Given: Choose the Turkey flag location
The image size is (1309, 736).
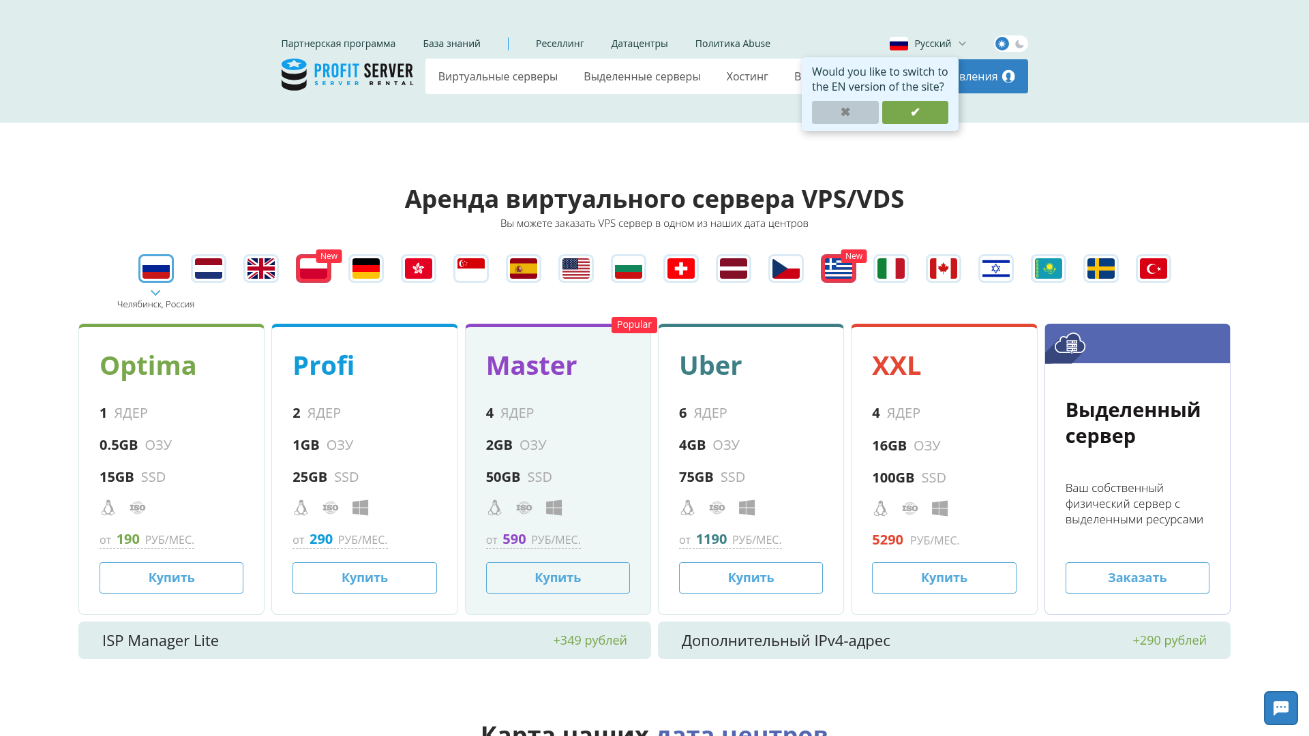Looking at the screenshot, I should (1154, 269).
